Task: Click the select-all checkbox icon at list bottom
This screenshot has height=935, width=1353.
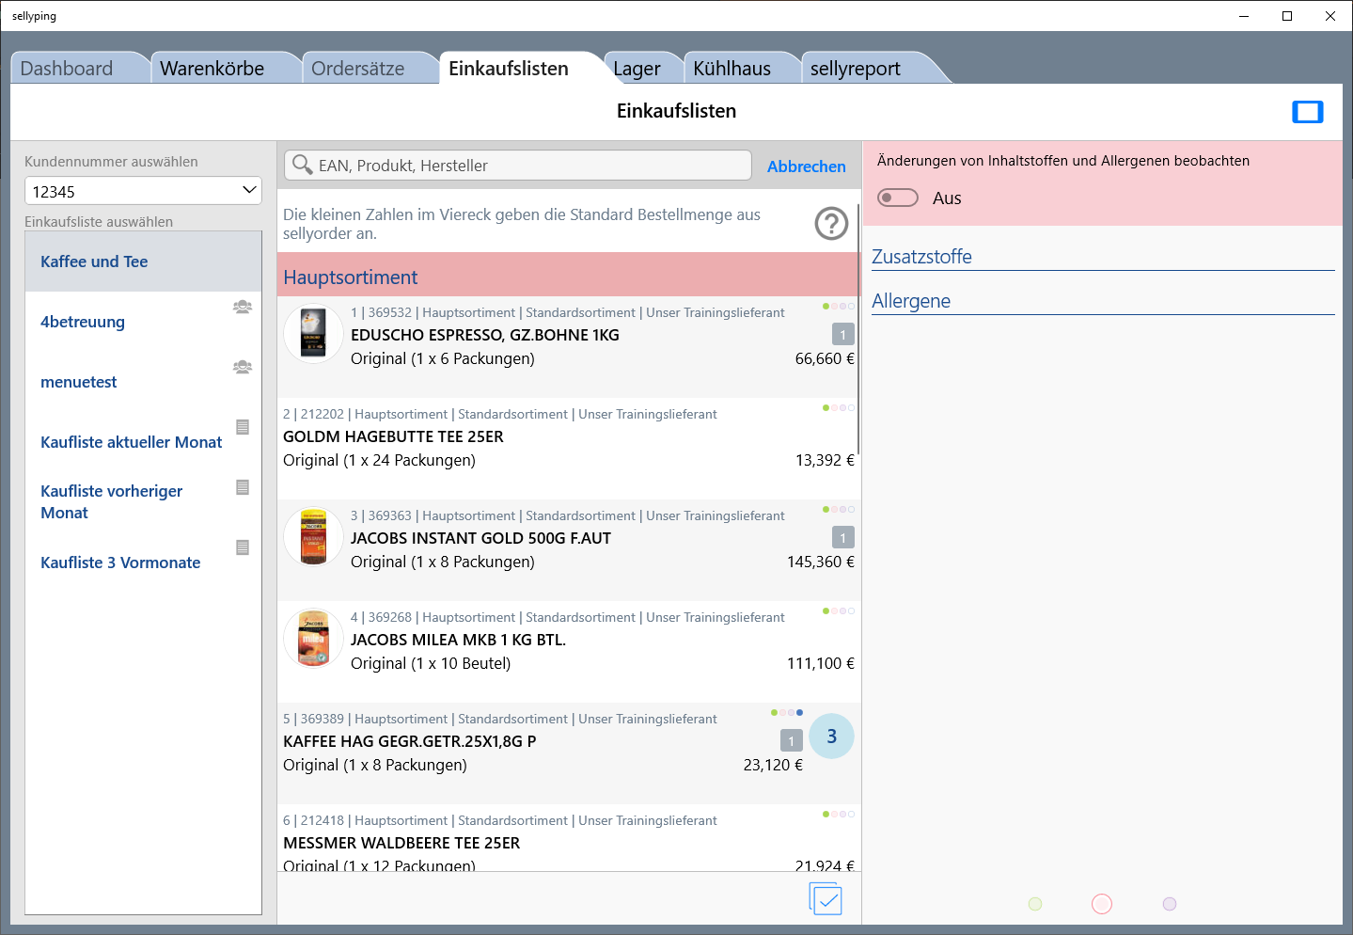Action: click(x=826, y=899)
